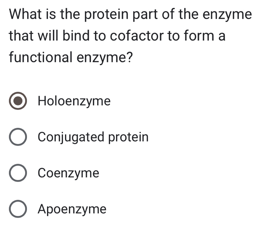Click the Coenzyme answer label

click(x=68, y=173)
